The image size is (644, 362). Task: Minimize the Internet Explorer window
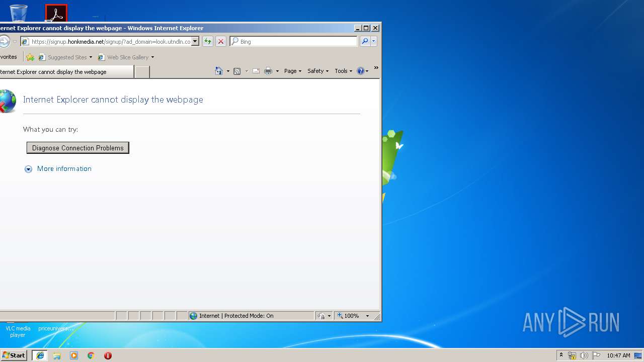[358, 28]
